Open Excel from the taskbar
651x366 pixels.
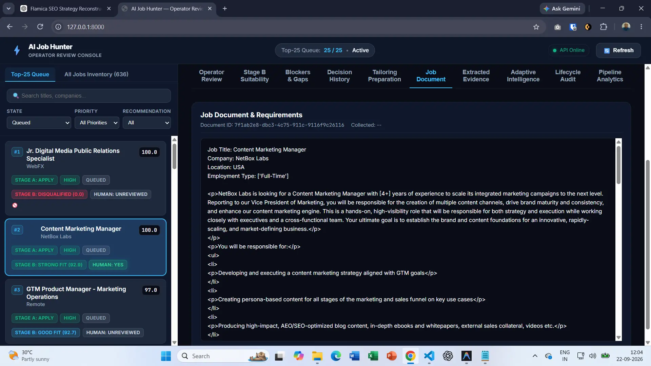(373, 356)
